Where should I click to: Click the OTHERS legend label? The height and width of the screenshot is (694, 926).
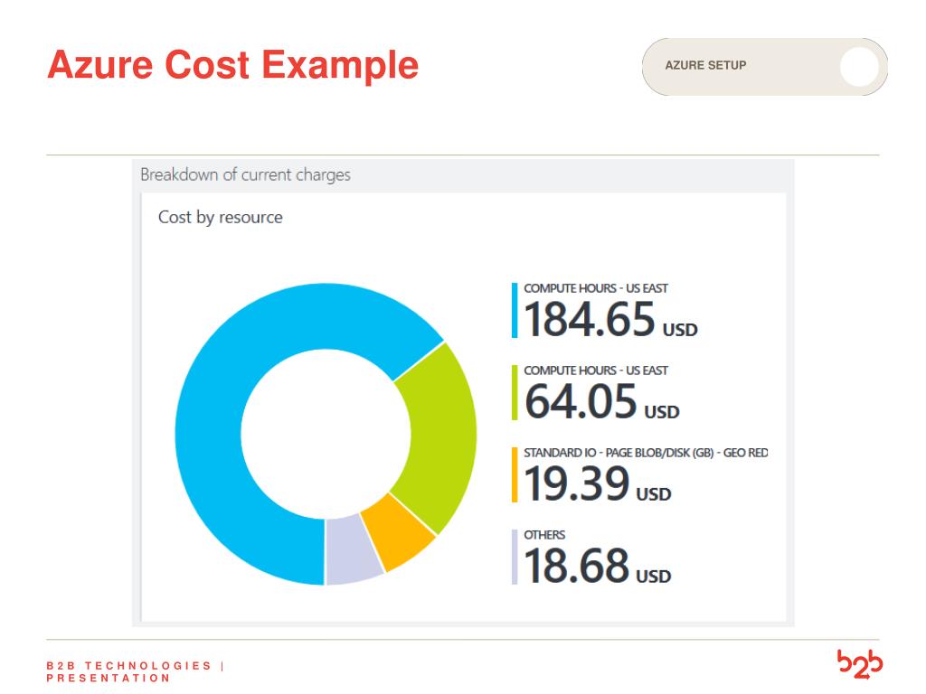click(544, 535)
